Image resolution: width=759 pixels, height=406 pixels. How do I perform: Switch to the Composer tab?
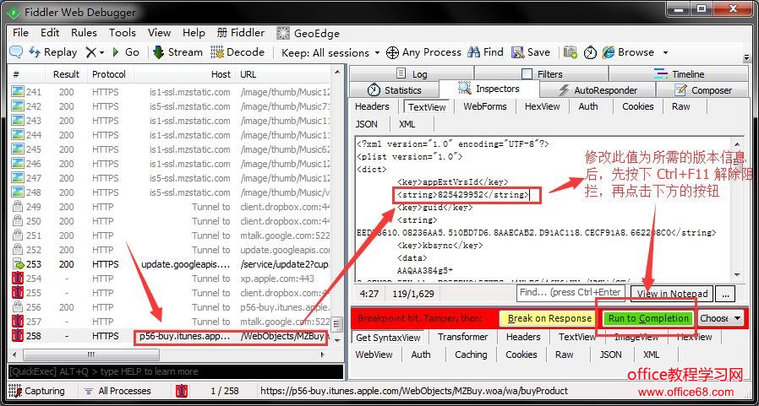[x=702, y=90]
